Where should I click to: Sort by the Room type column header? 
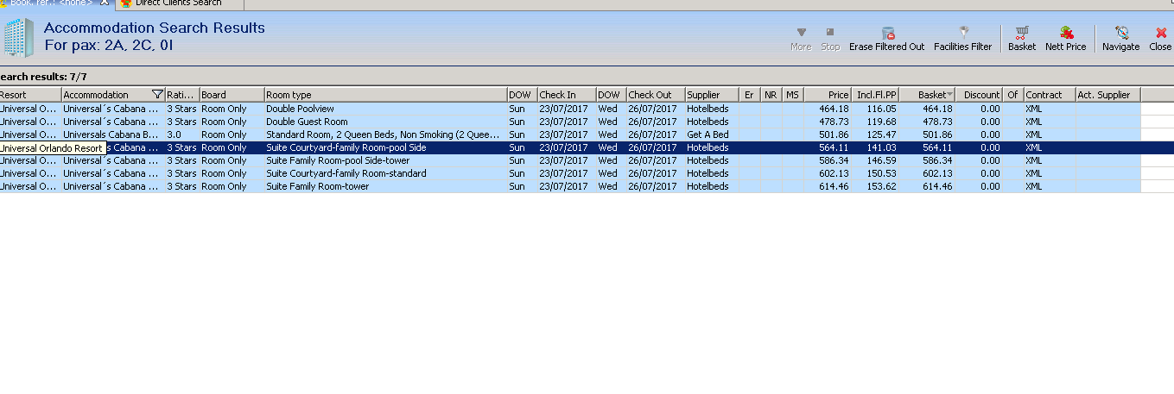[x=386, y=95]
